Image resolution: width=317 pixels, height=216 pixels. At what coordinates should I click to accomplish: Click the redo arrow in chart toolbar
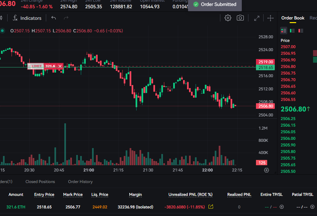tap(66, 18)
